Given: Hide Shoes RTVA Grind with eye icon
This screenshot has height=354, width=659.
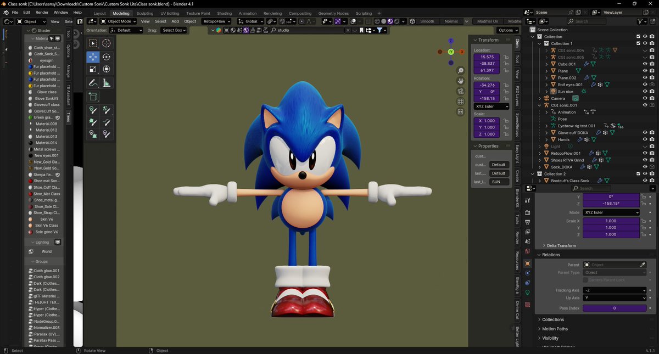Looking at the screenshot, I should (x=645, y=160).
